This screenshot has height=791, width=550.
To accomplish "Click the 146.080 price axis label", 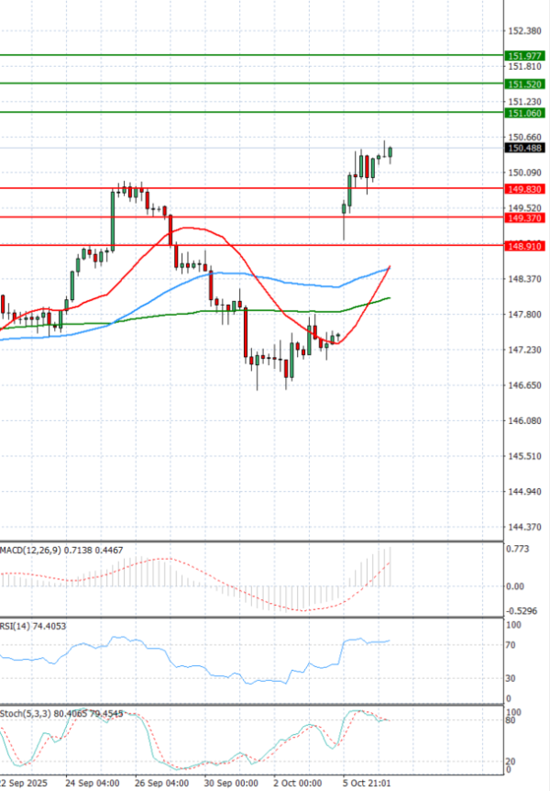I will pos(524,420).
